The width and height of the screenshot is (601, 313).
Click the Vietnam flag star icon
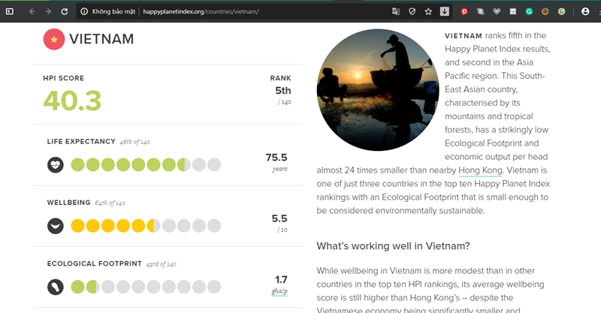[x=54, y=39]
